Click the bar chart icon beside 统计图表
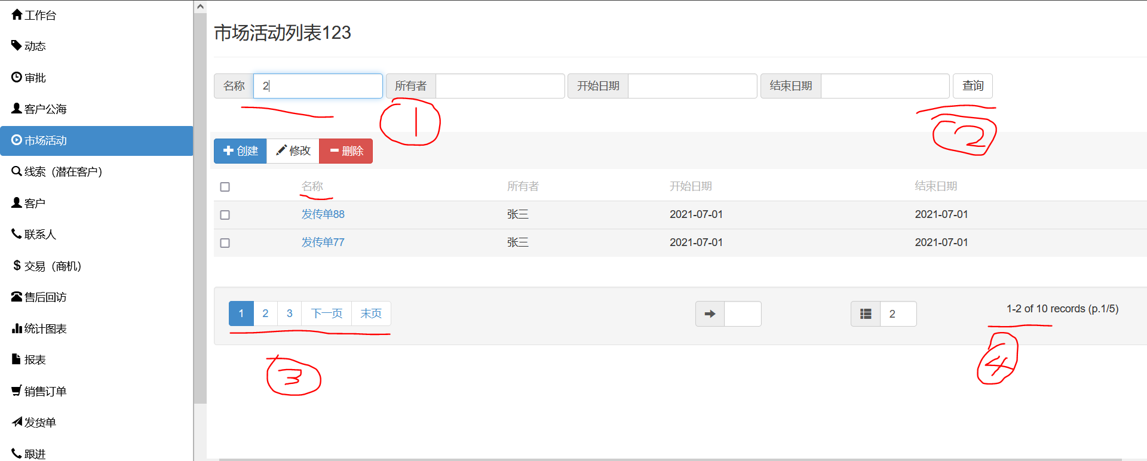Screen dimensions: 1147x461 (17, 328)
